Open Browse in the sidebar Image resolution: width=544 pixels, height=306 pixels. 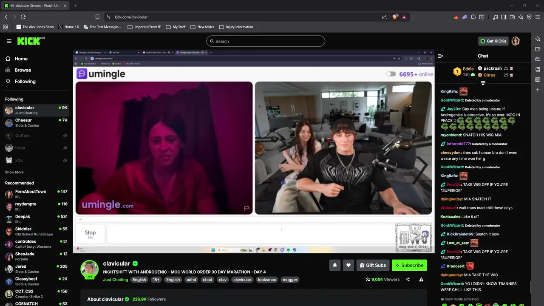pos(23,70)
